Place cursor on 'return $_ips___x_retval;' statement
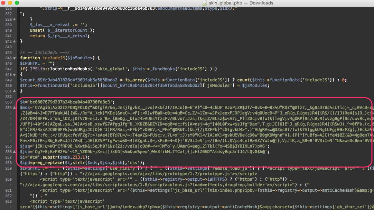374x210 pixels. click(60, 36)
